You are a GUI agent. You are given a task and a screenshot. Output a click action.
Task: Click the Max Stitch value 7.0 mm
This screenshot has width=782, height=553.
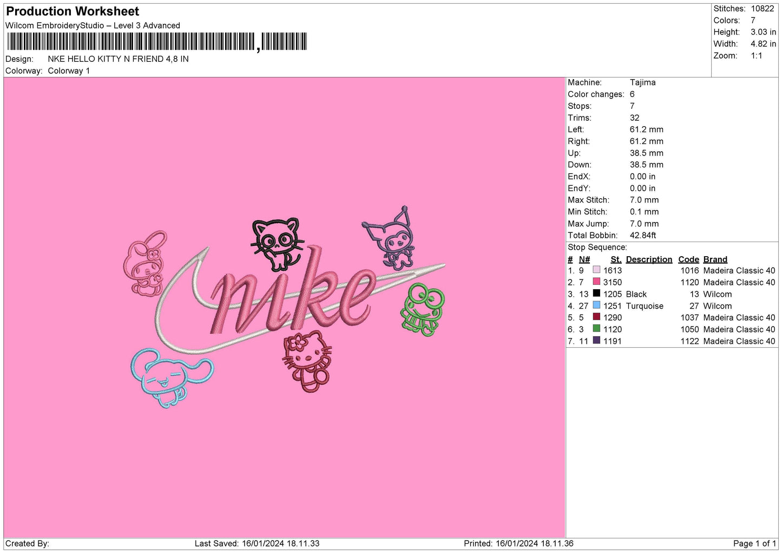[644, 200]
